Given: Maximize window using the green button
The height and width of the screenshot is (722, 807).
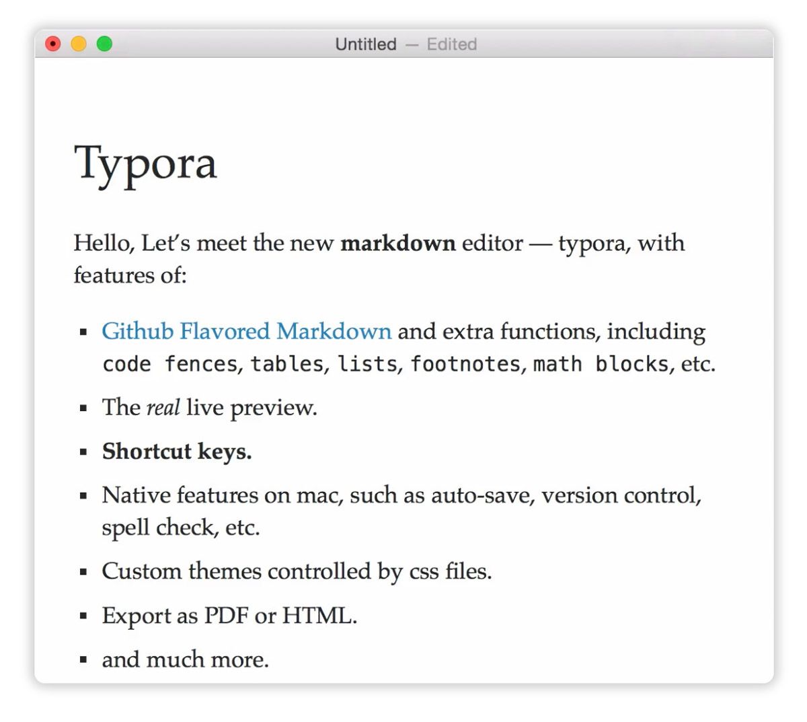Looking at the screenshot, I should (x=104, y=44).
